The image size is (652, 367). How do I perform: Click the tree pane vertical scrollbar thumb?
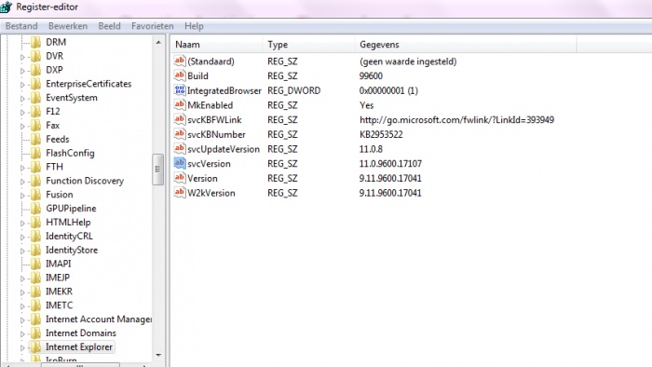pyautogui.click(x=158, y=169)
